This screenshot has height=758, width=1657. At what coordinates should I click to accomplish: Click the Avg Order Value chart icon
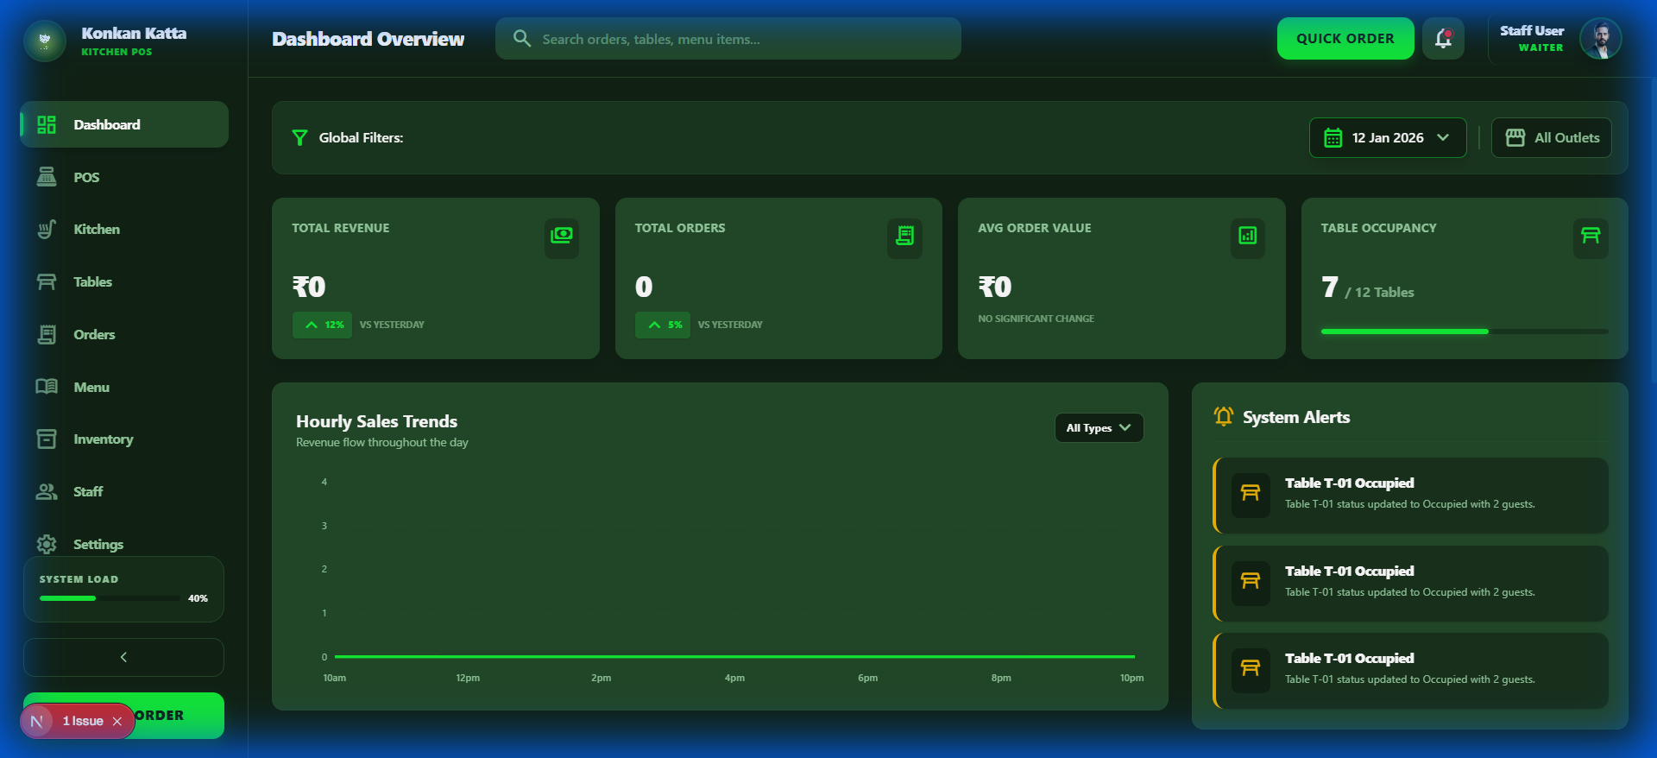(x=1247, y=236)
